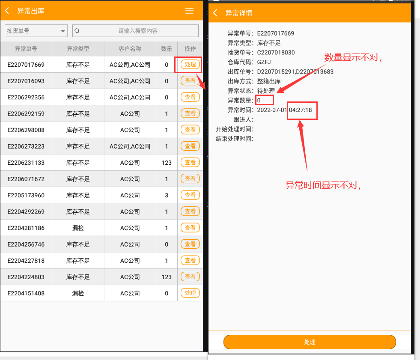Click 异常类型 column header
The height and width of the screenshot is (360, 420).
[78, 49]
